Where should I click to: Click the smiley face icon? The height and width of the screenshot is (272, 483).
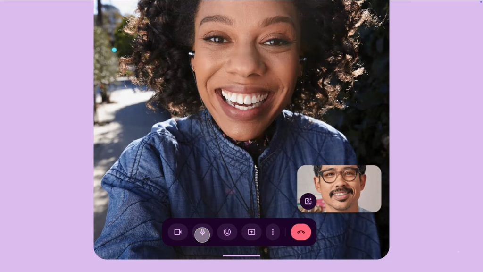pos(227,232)
